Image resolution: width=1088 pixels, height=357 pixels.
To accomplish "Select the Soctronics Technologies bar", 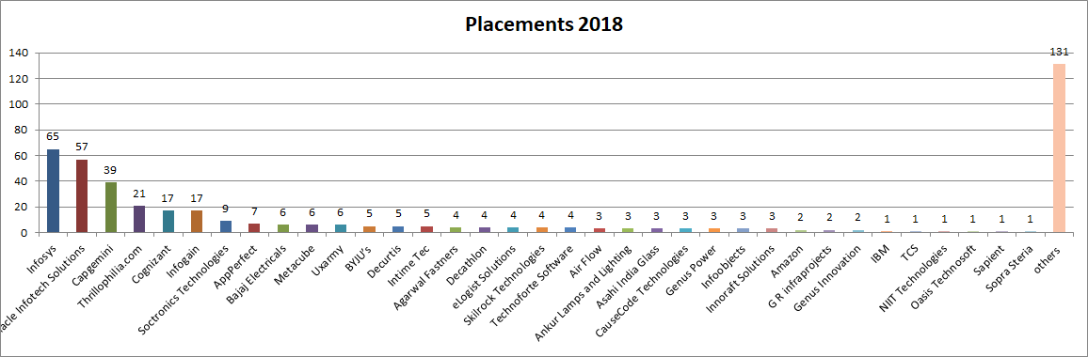I will (x=226, y=226).
